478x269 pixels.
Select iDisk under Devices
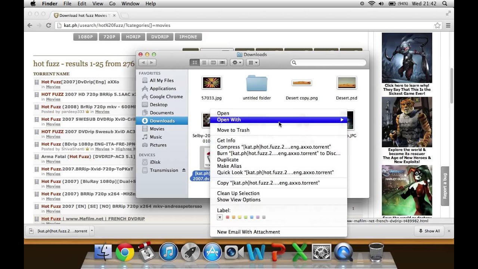coord(155,162)
